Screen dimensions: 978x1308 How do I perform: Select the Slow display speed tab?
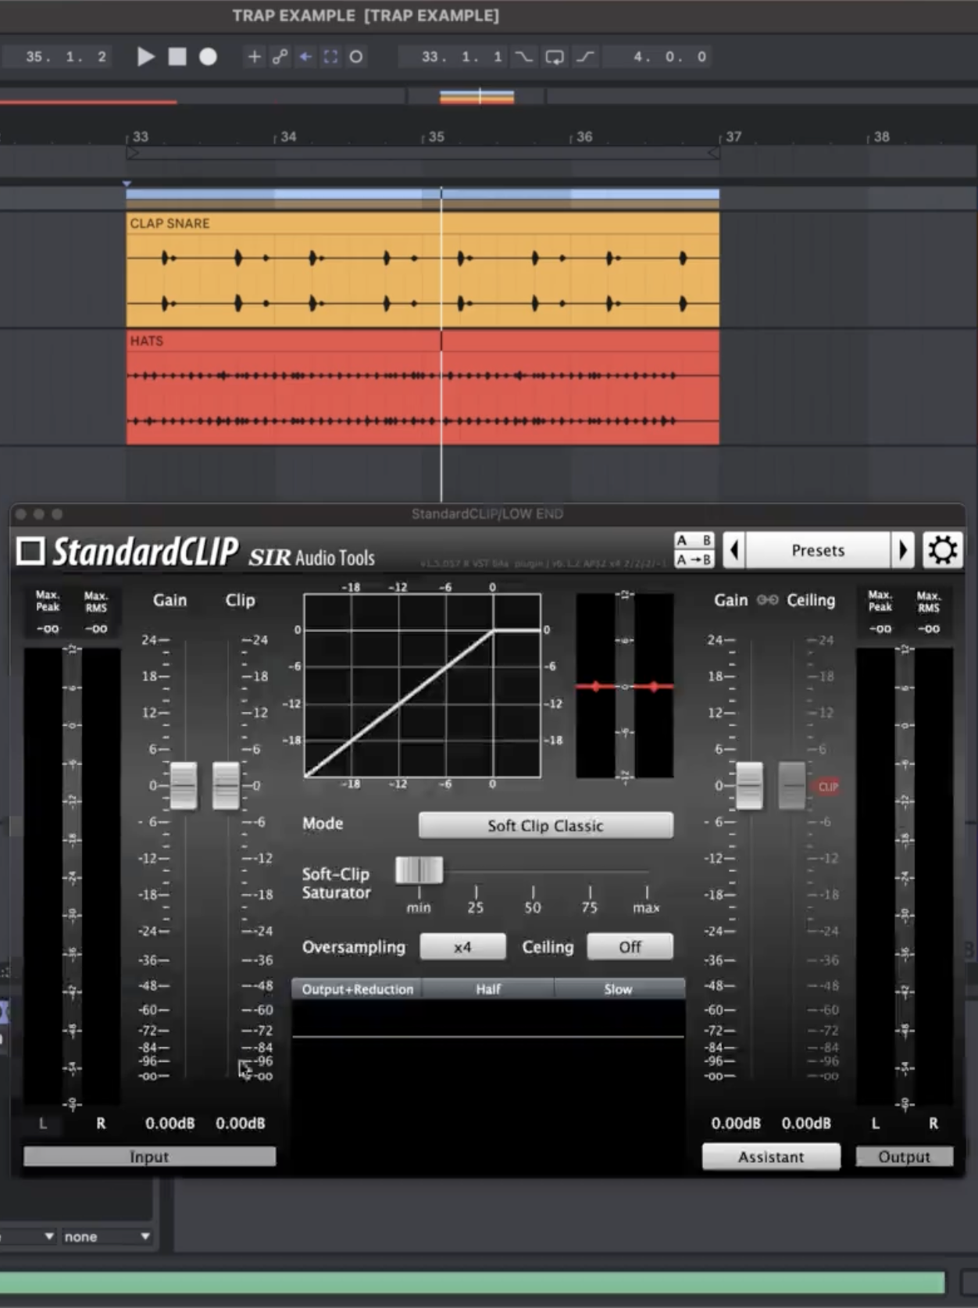pos(618,989)
